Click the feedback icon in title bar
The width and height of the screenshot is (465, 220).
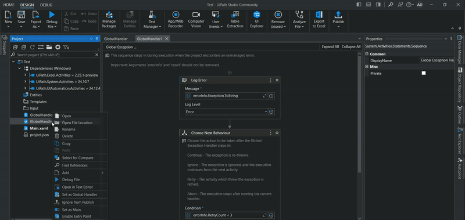(x=400, y=5)
